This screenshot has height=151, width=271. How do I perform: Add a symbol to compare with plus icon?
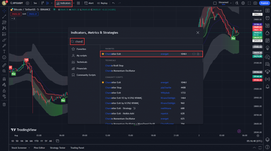click(x=28, y=3)
